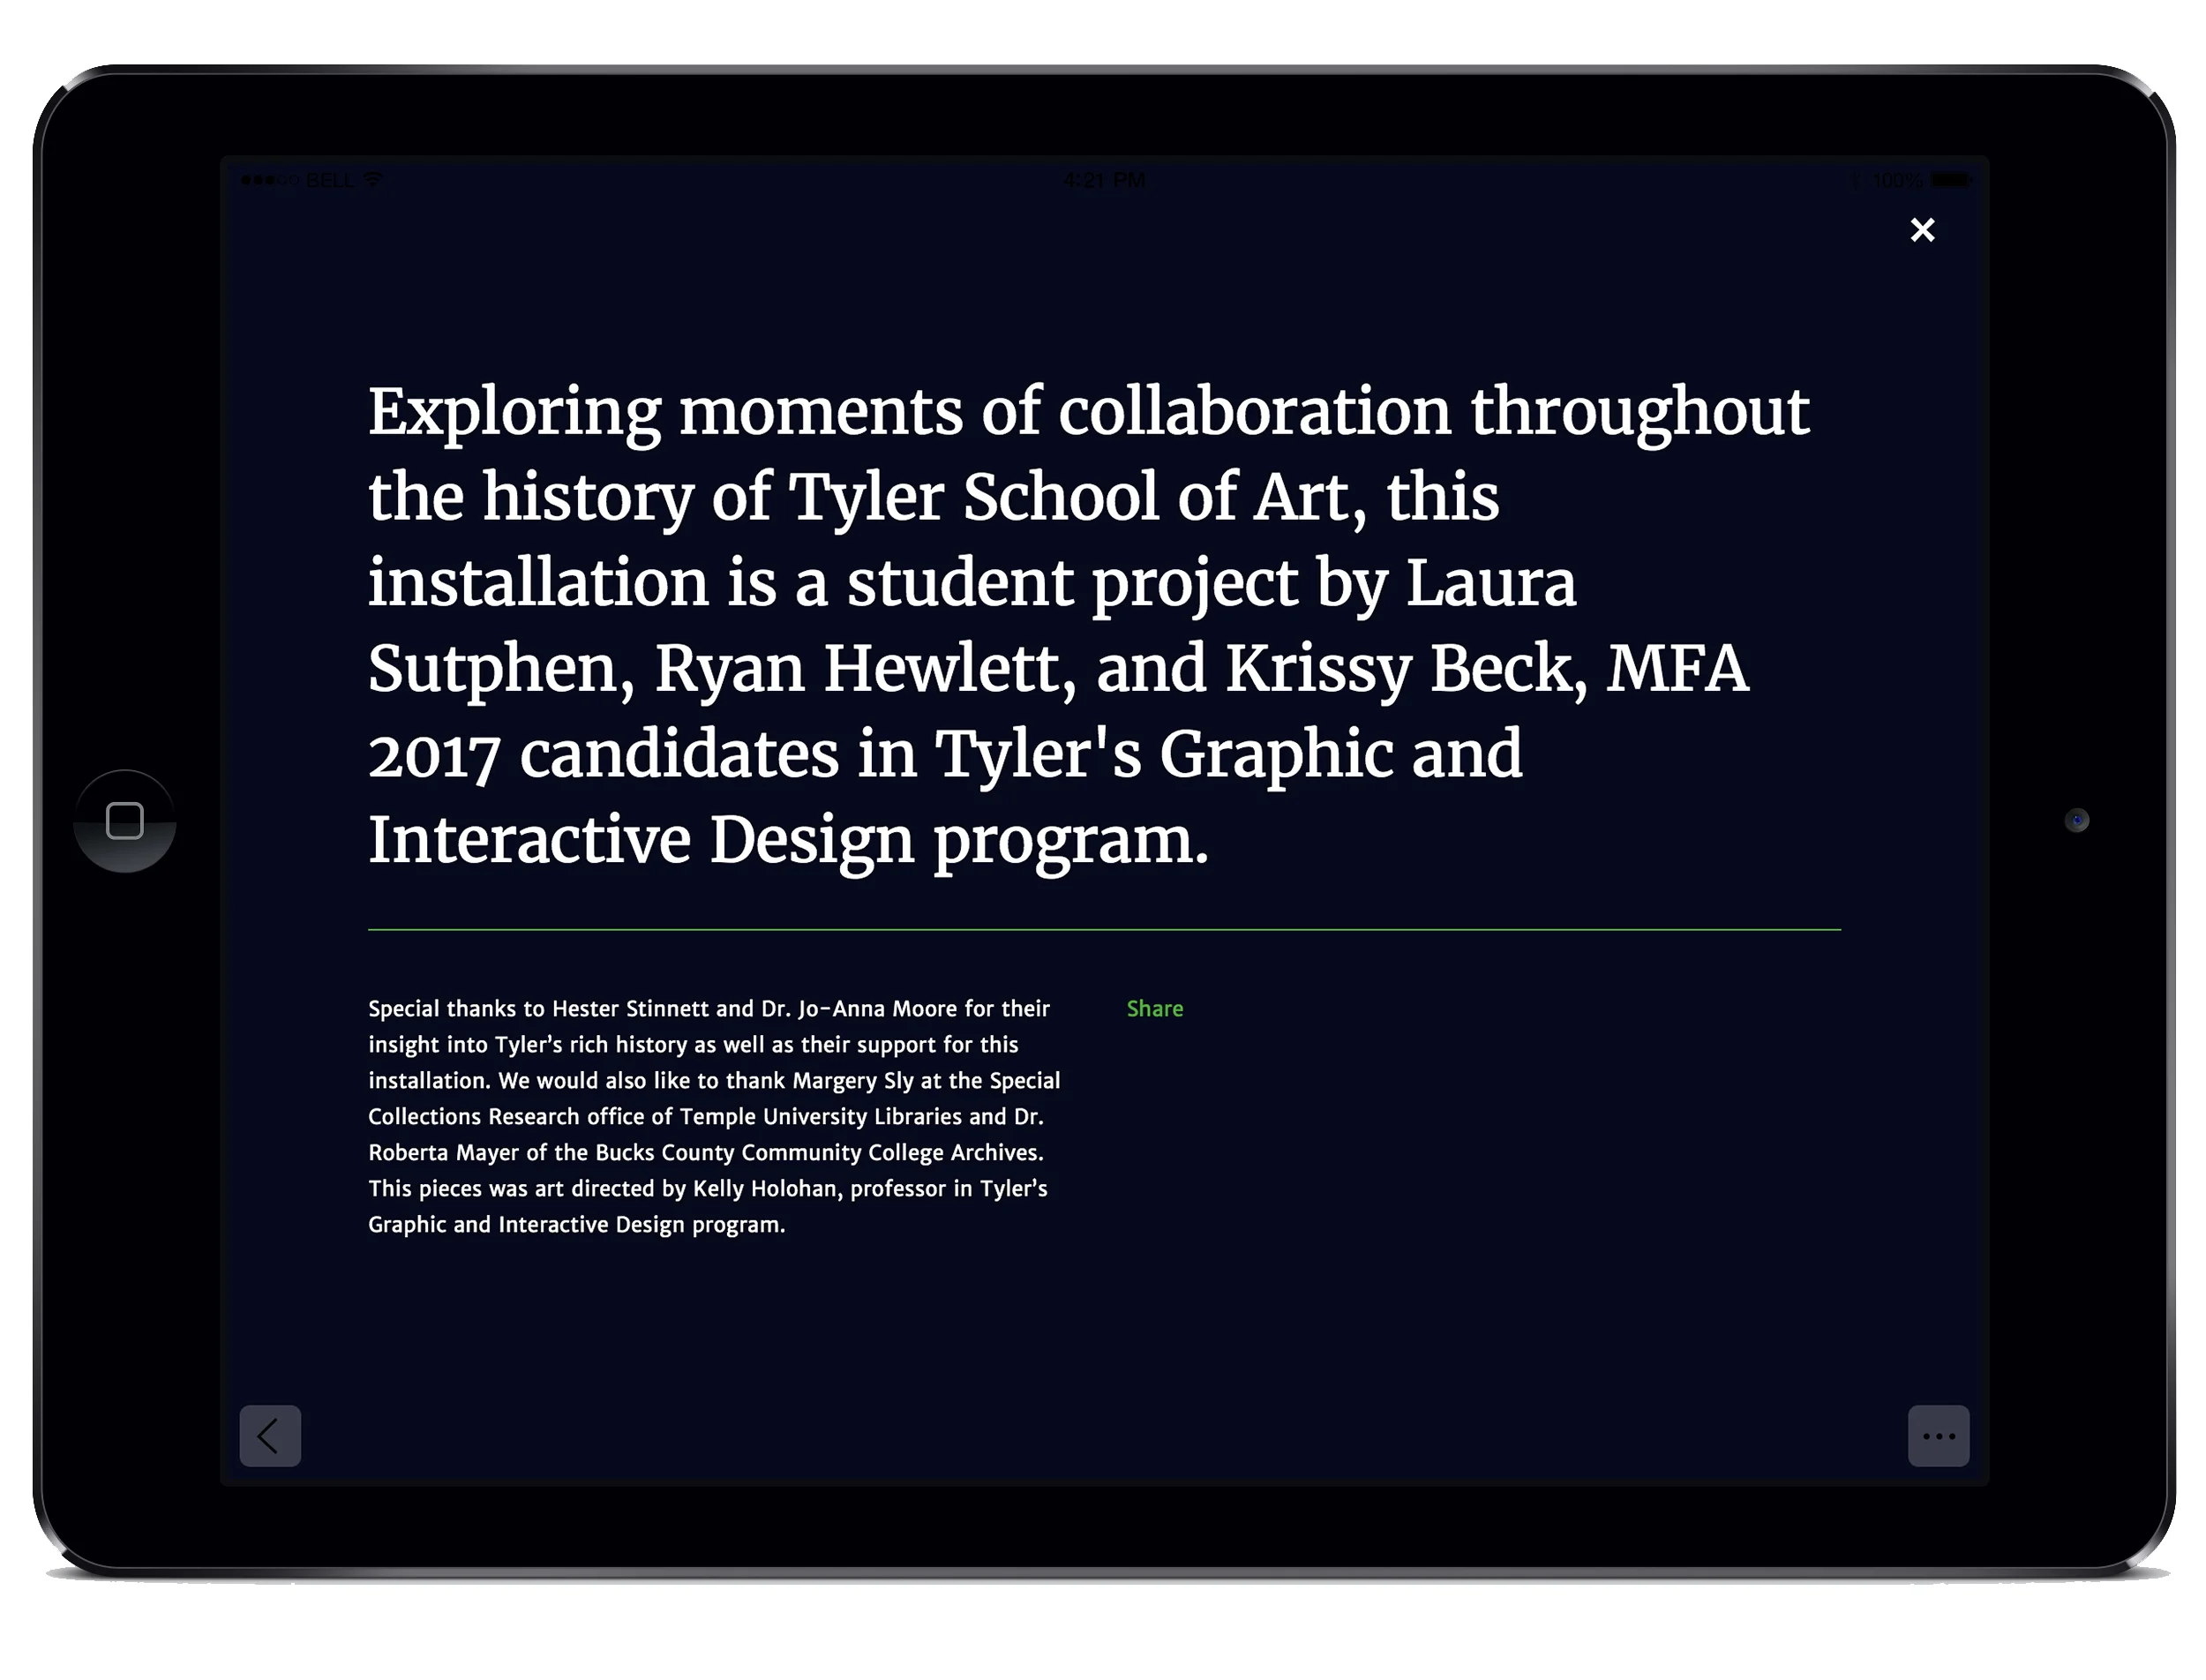Click the green Share link
This screenshot has width=2206, height=1680.
pos(1154,1008)
